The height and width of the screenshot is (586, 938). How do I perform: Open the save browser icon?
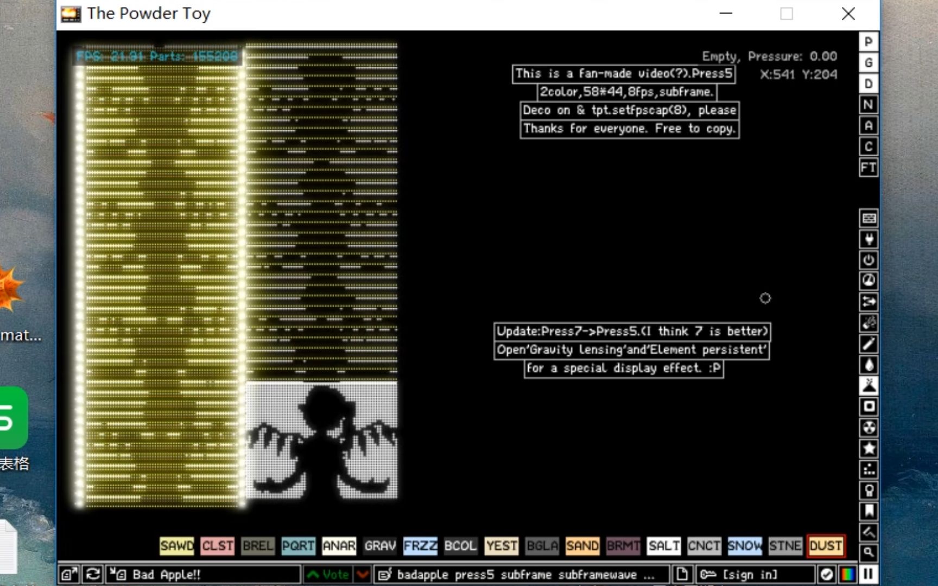point(69,574)
